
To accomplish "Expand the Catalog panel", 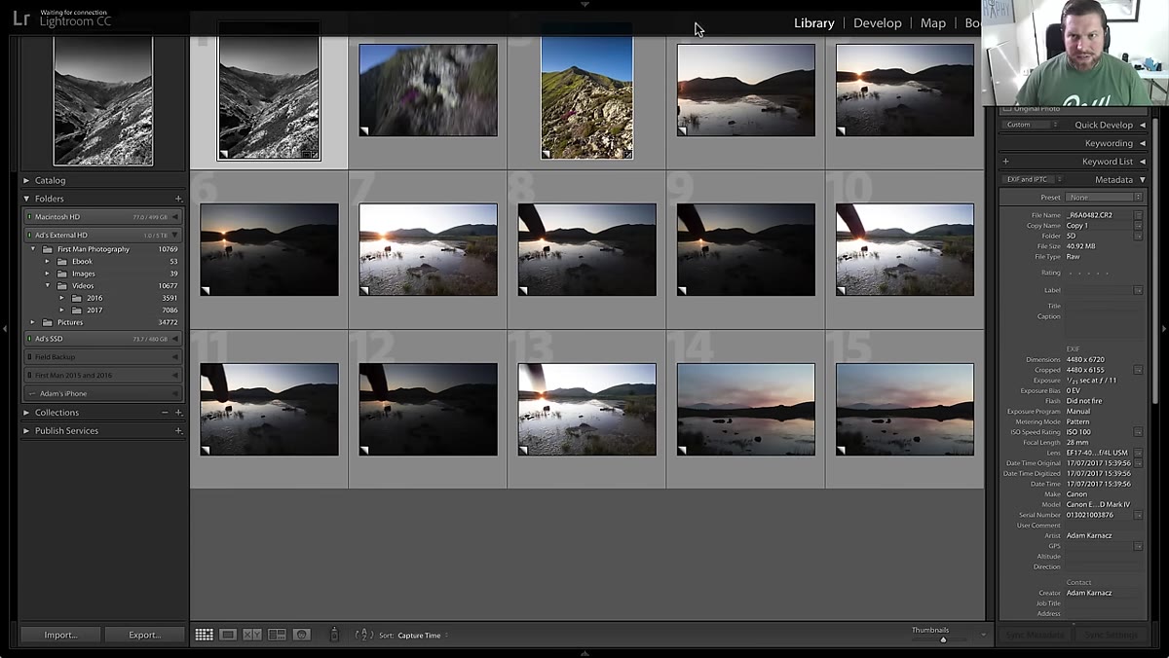I will [x=26, y=180].
